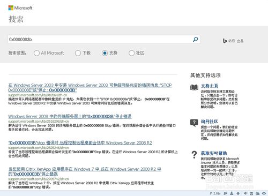Click the question mark icon for 获取实时帮助

194,155
